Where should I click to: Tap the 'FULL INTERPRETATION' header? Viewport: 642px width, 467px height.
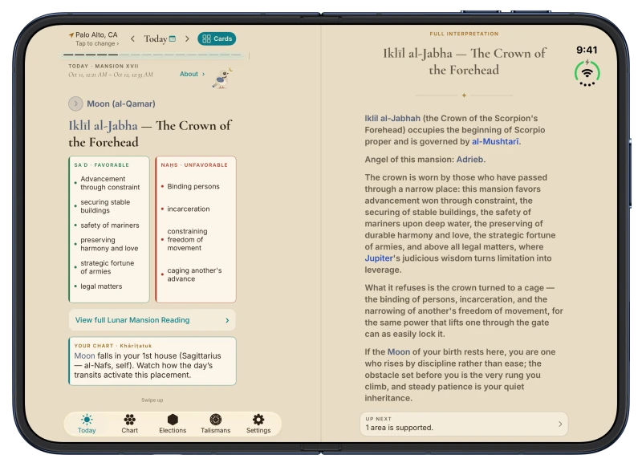point(464,34)
